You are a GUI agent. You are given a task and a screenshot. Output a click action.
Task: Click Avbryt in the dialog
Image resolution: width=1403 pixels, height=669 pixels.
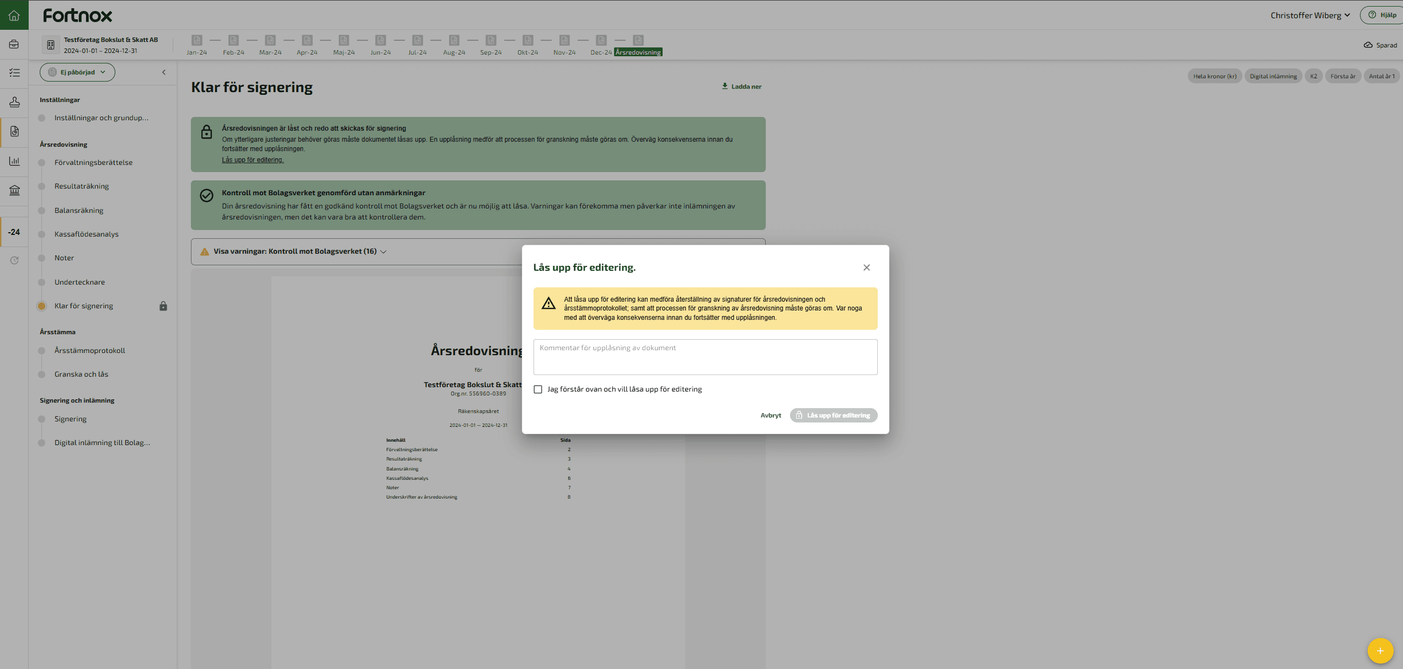coord(771,415)
